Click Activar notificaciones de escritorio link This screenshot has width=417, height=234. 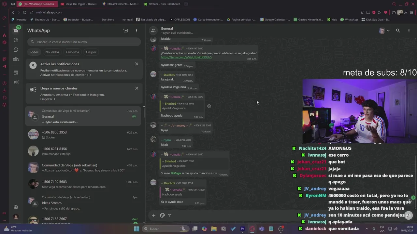click(x=65, y=75)
